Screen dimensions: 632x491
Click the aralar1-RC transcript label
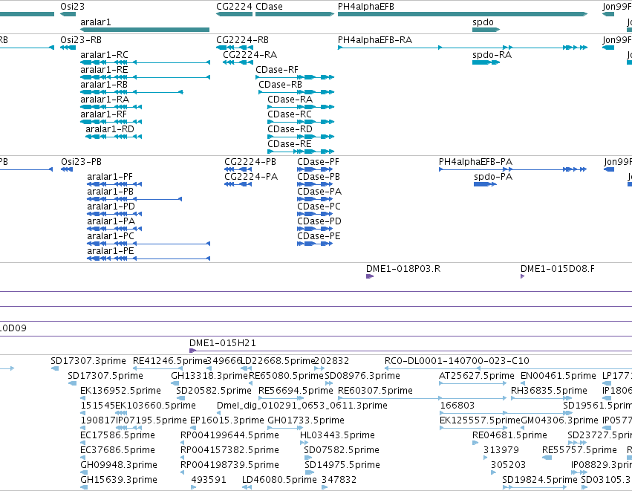pyautogui.click(x=104, y=55)
